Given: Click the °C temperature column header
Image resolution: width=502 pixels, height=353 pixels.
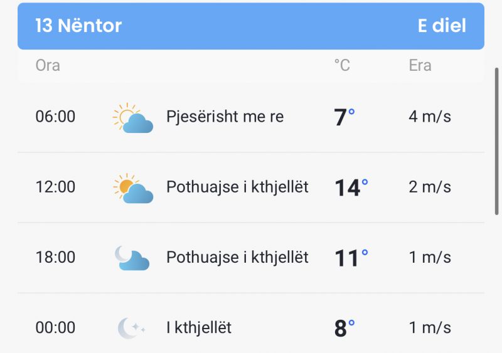Looking at the screenshot, I should click(342, 66).
